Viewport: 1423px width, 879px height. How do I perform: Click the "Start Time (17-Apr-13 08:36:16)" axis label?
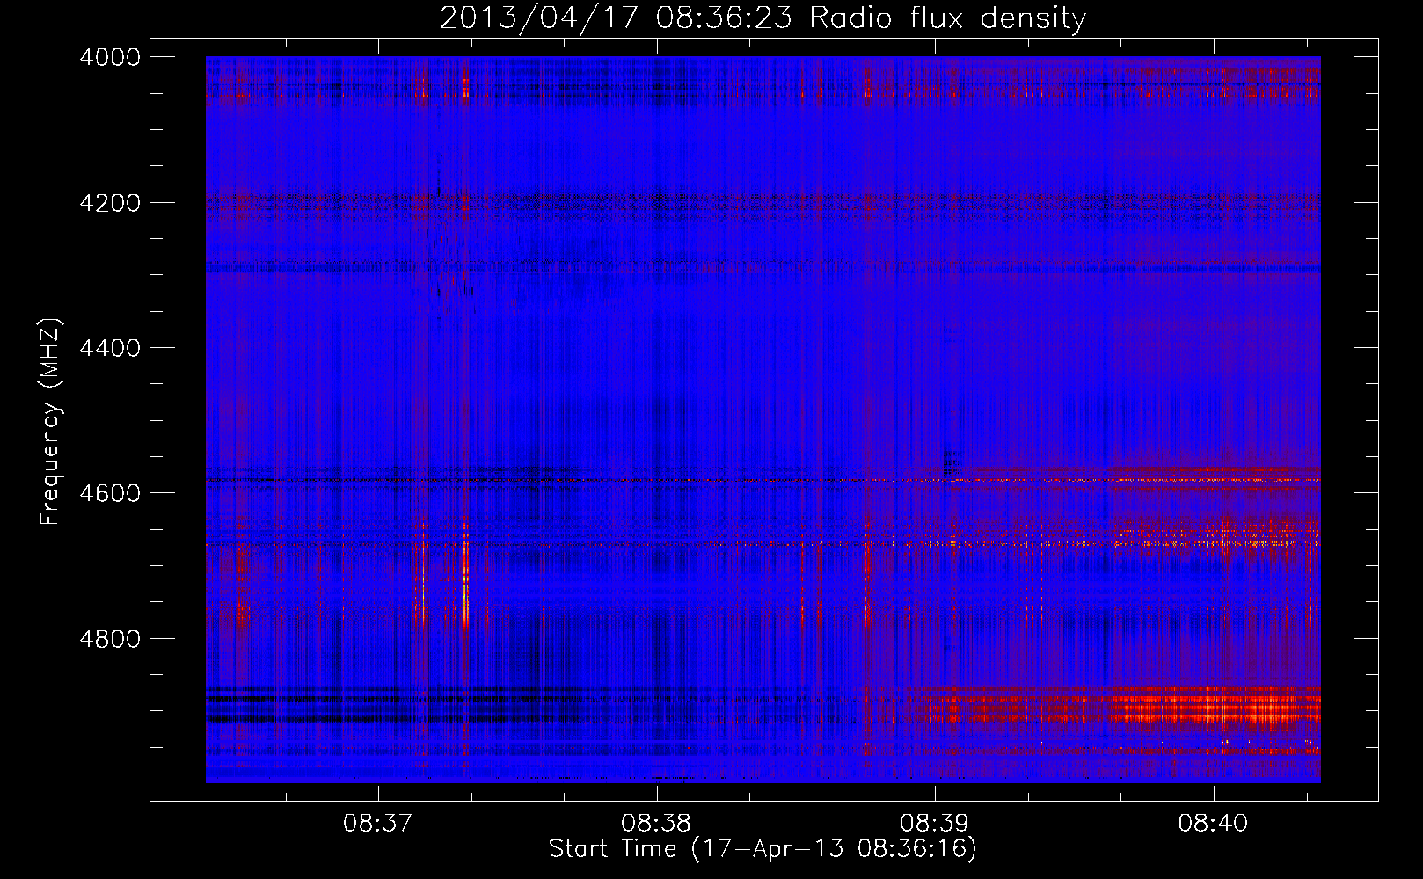pos(763,848)
